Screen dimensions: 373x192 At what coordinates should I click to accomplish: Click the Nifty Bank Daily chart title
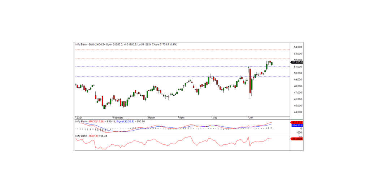click(x=126, y=44)
